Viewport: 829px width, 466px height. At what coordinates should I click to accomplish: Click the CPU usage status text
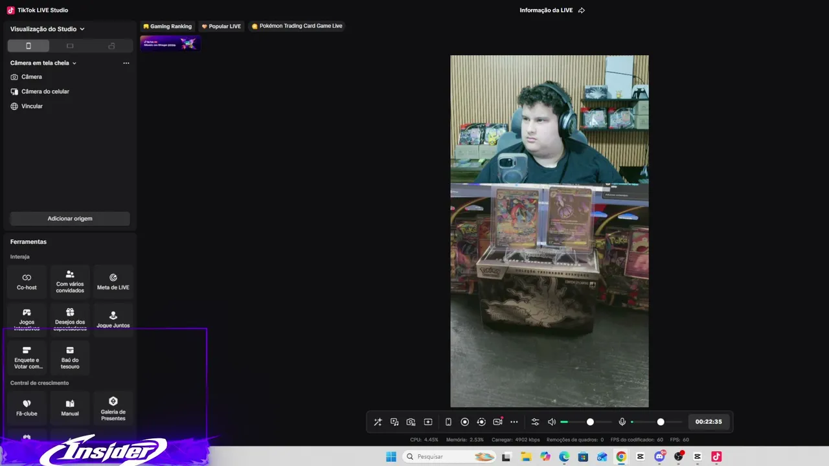pos(424,440)
